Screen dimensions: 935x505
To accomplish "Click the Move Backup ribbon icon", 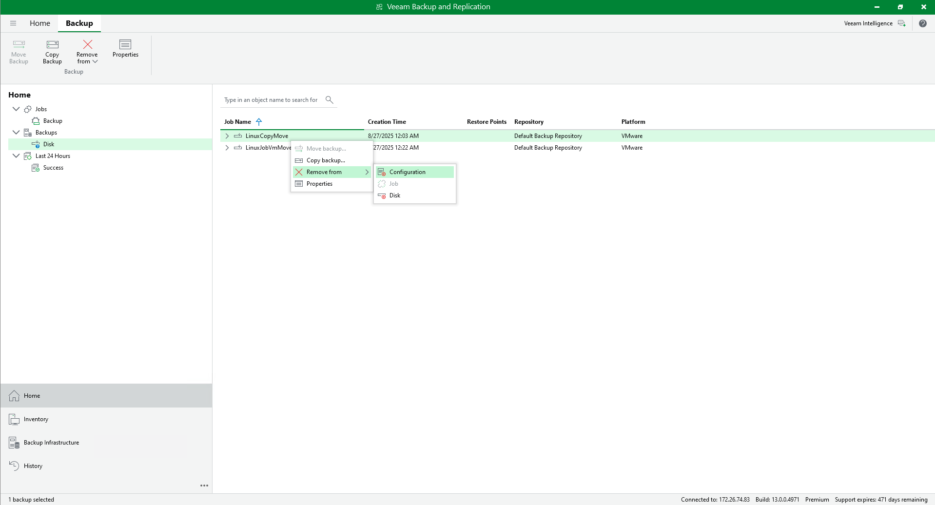I will (19, 52).
